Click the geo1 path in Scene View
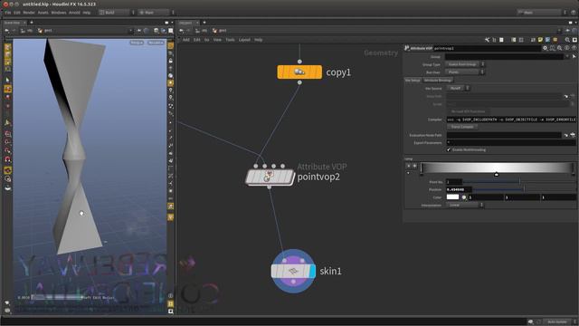 45,31
